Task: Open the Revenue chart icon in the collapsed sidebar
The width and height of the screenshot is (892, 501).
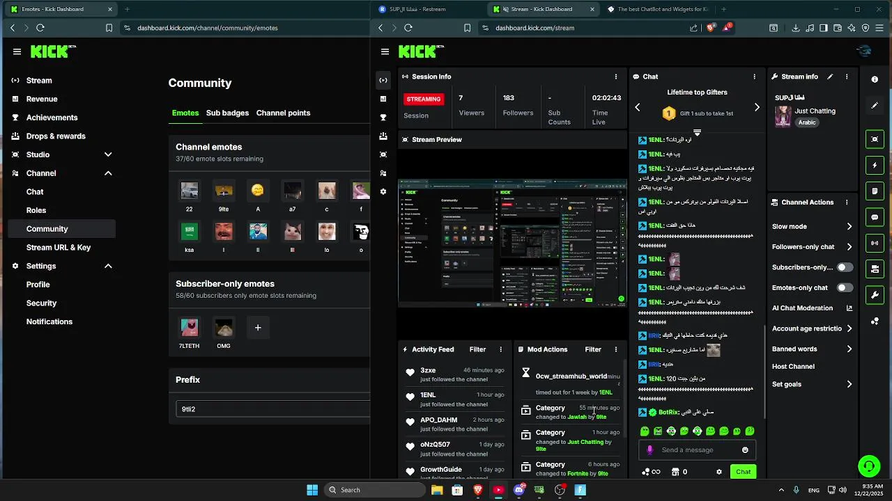Action: 383,99
